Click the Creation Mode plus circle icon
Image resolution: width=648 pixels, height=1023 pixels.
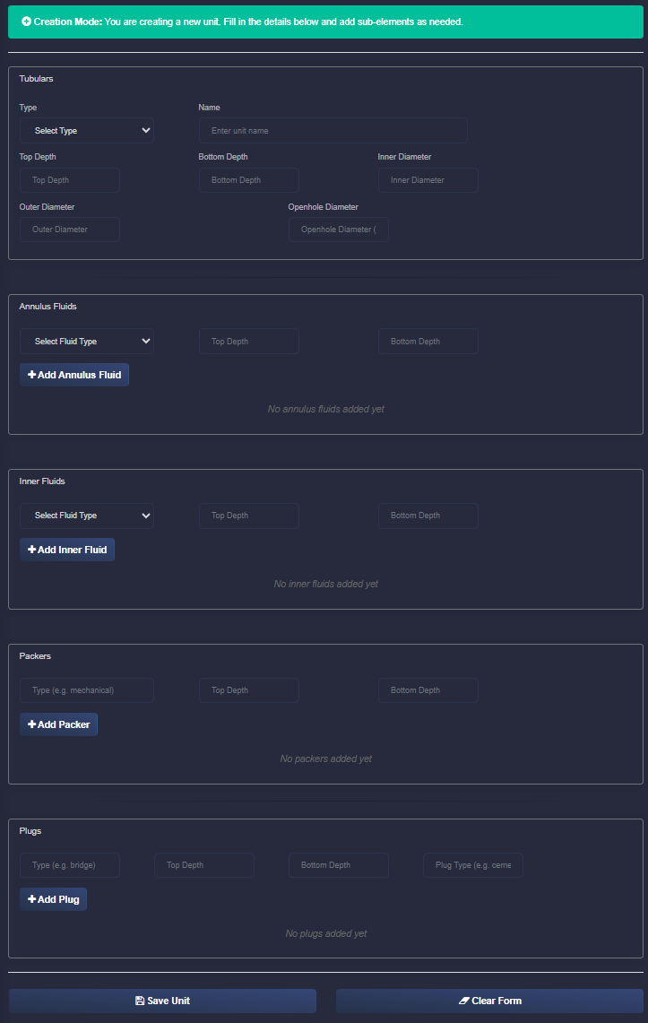pos(26,21)
